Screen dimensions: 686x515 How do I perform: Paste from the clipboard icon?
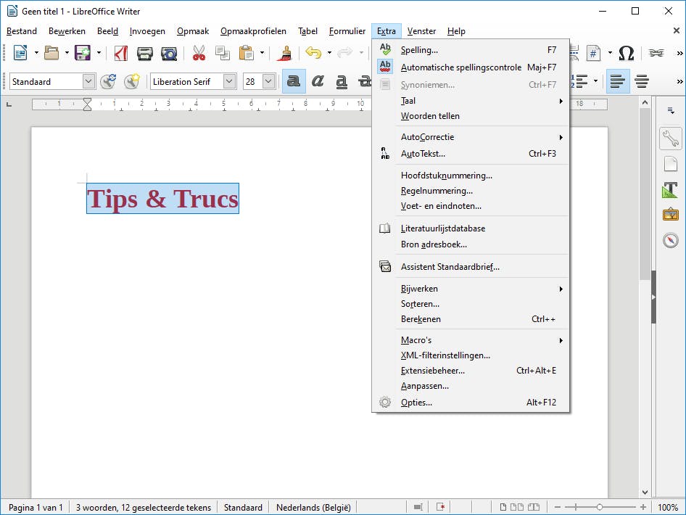point(247,53)
